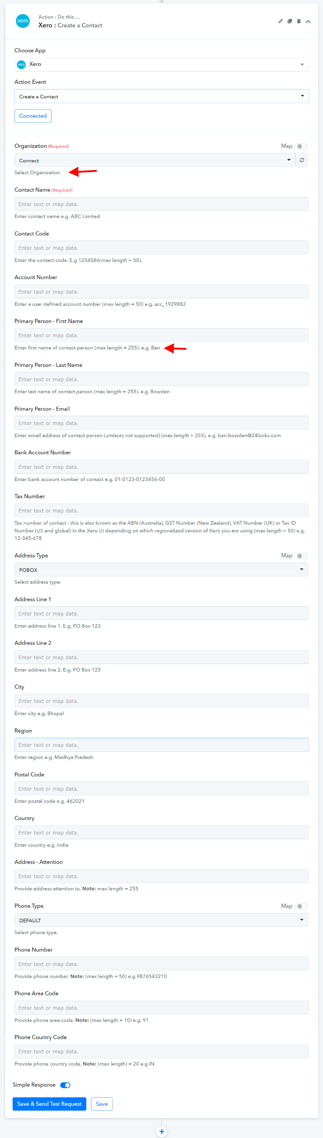This screenshot has height=1138, width=323.
Task: Click the Contact Name input field
Action: point(162,204)
